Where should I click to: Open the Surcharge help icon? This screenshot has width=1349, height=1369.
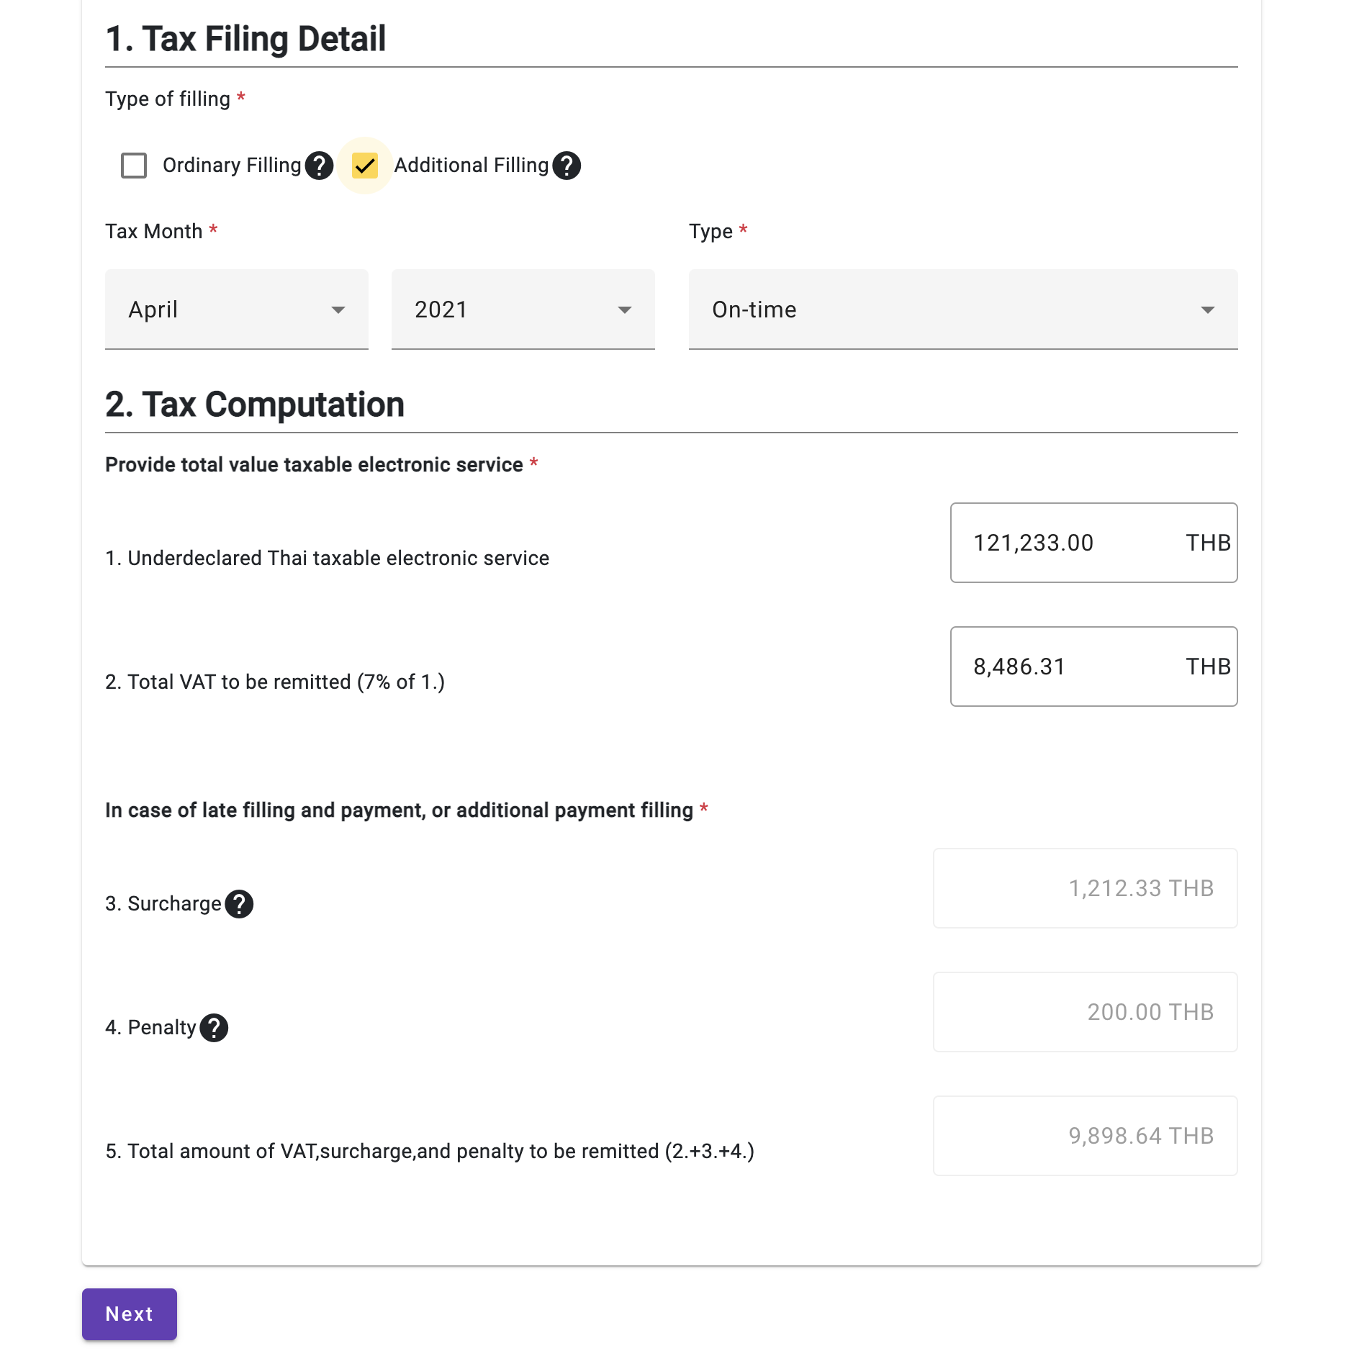point(239,903)
